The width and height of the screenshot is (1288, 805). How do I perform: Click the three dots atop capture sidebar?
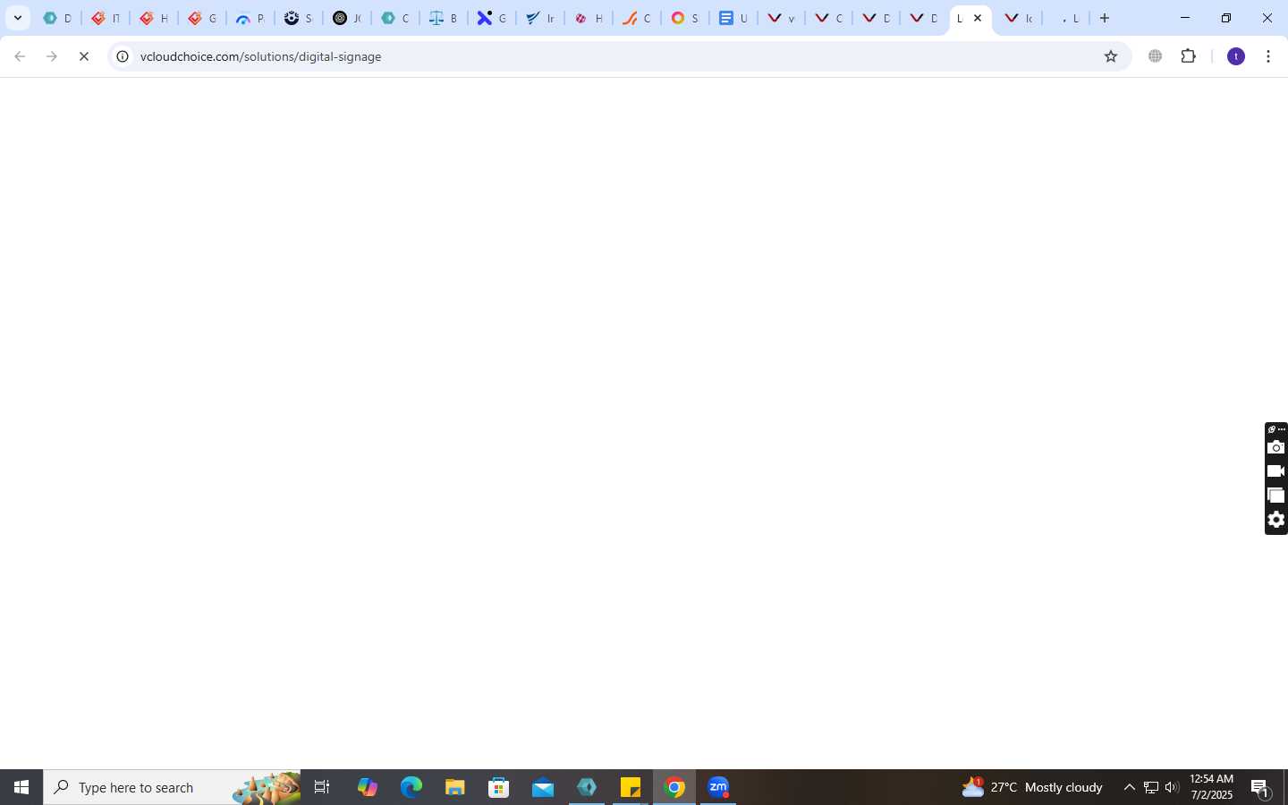tap(1281, 429)
